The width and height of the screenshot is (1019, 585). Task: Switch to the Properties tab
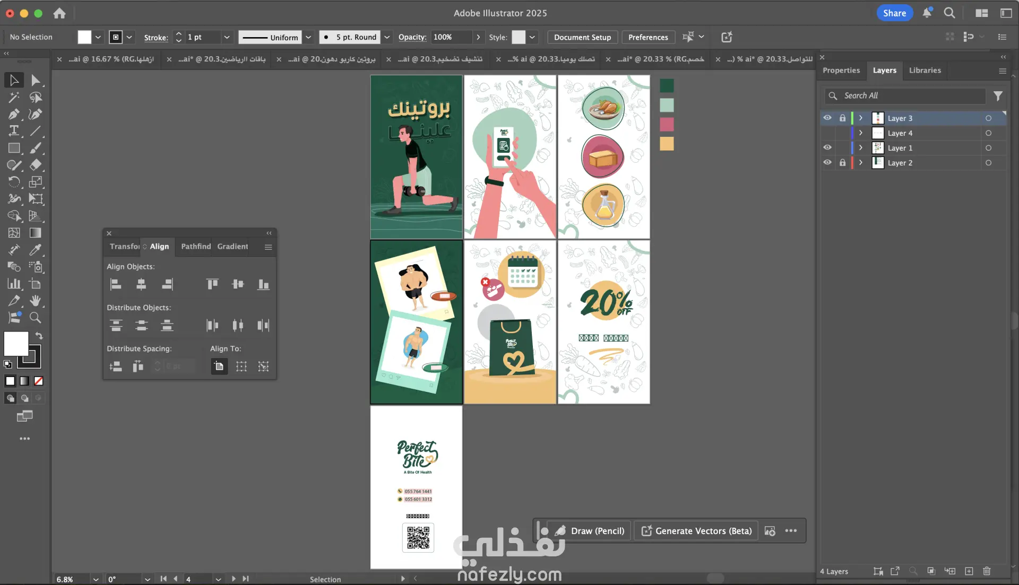pos(841,70)
